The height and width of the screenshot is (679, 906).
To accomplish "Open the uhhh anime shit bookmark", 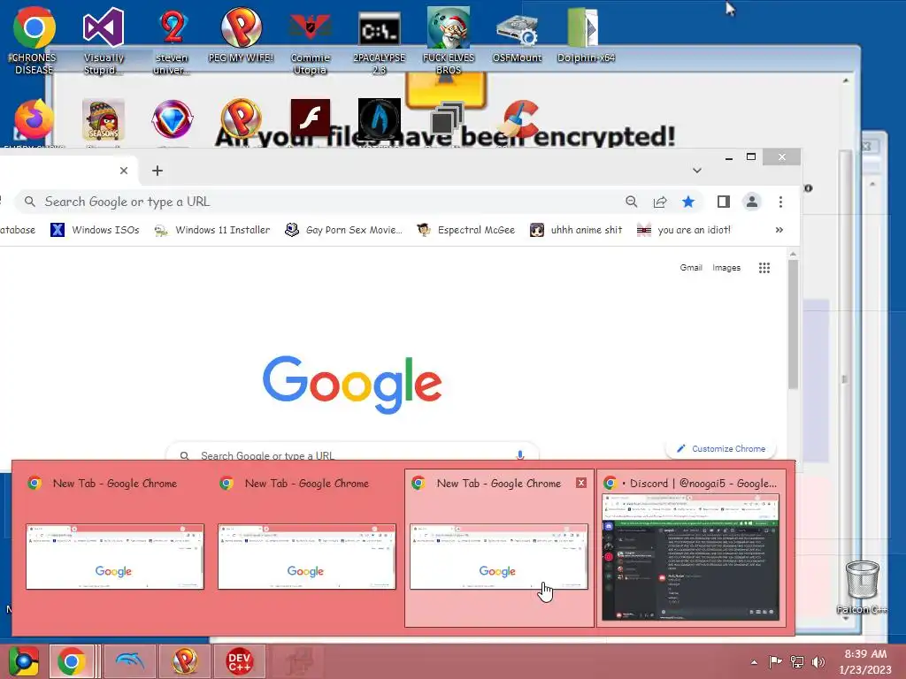I will 577,230.
